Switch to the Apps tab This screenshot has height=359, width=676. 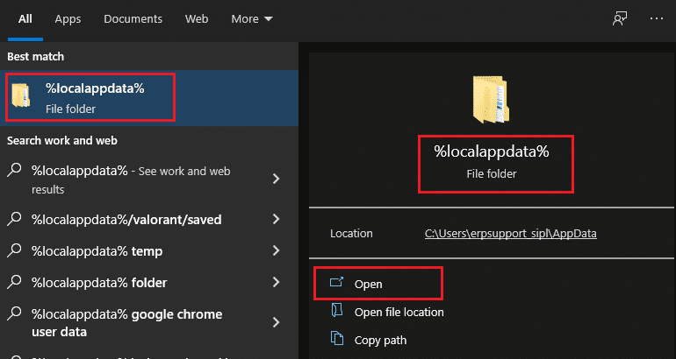click(68, 19)
